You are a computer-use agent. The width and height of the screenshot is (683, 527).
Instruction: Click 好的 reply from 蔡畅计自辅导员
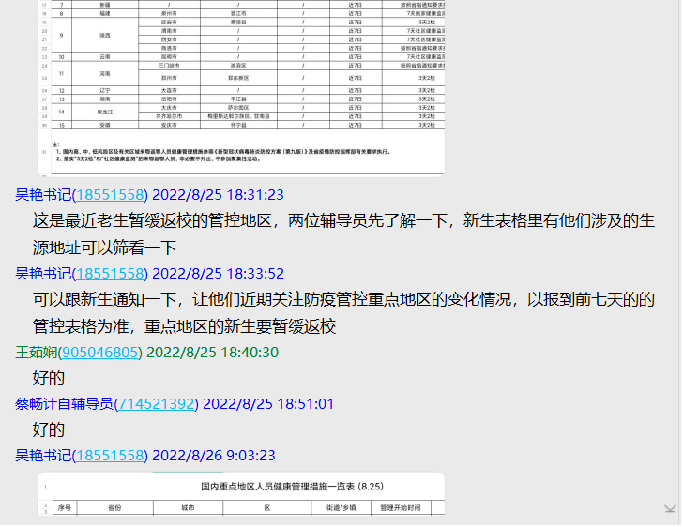click(49, 429)
